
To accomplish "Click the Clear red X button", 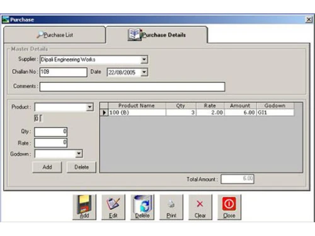I will click(x=200, y=207).
